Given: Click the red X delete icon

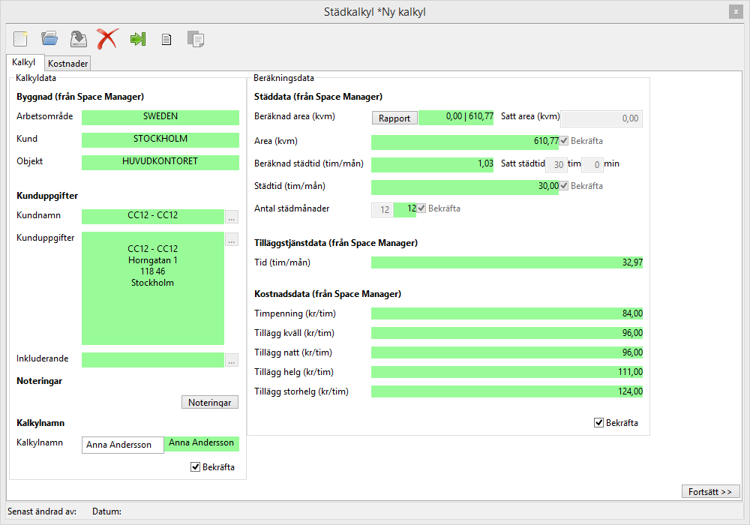Looking at the screenshot, I should click(107, 39).
